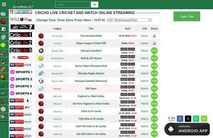Open The Hundred 2024 title link
The image size is (213, 138).
point(91,36)
